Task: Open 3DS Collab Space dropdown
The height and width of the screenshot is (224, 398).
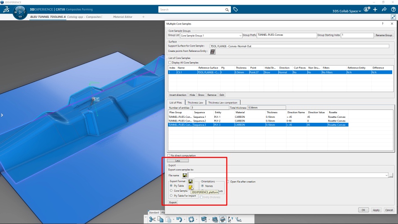Action: (x=347, y=11)
